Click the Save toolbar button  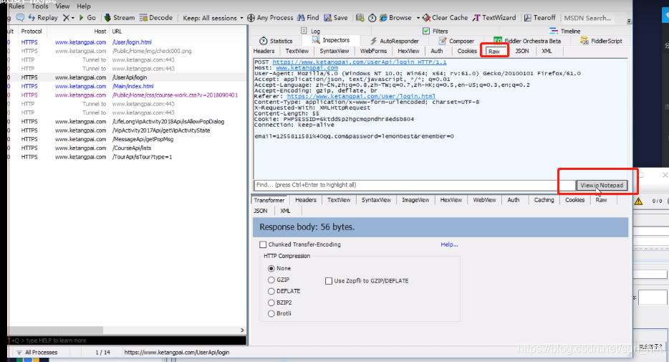[x=336, y=17]
